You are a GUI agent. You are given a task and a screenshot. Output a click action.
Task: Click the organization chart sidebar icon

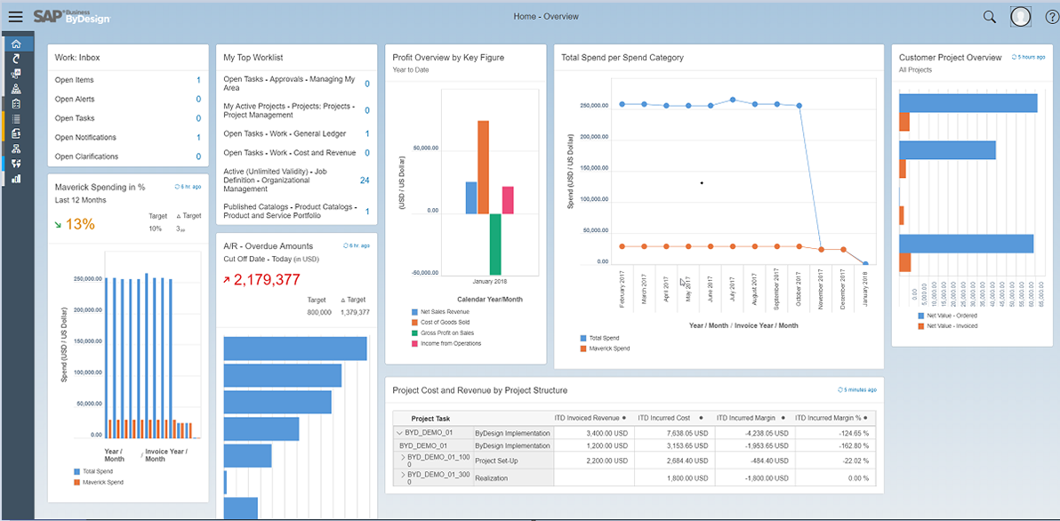(16, 148)
